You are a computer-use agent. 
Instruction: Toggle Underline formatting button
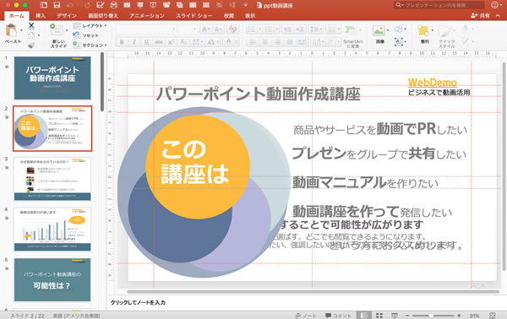(x=146, y=41)
